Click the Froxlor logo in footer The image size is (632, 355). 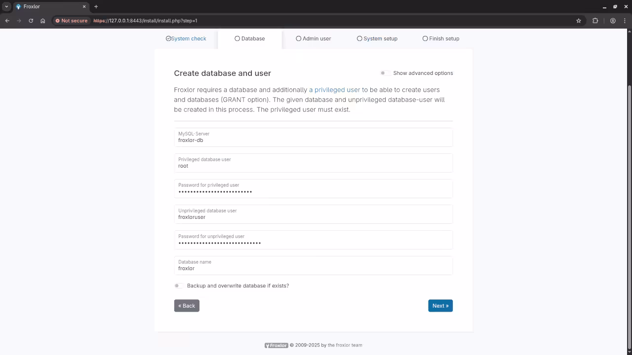coord(276,345)
